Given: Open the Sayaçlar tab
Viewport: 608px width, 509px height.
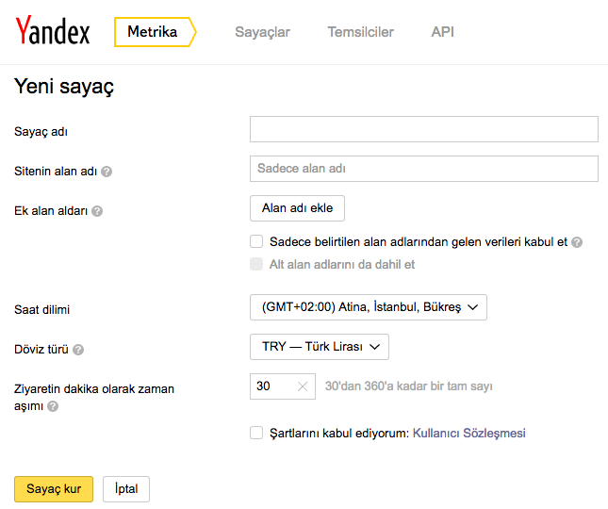Looking at the screenshot, I should (262, 32).
